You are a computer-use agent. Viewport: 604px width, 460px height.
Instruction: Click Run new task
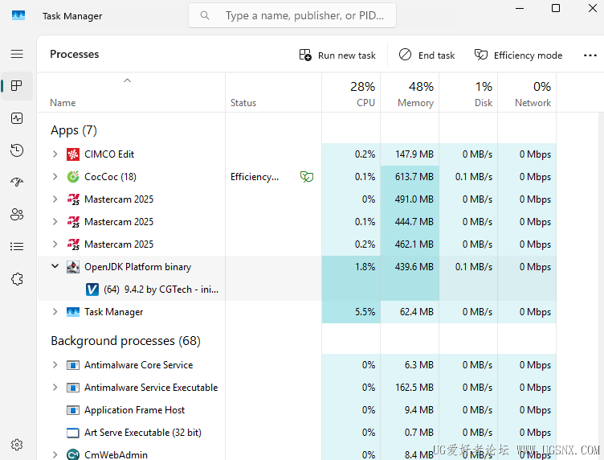pyautogui.click(x=337, y=55)
